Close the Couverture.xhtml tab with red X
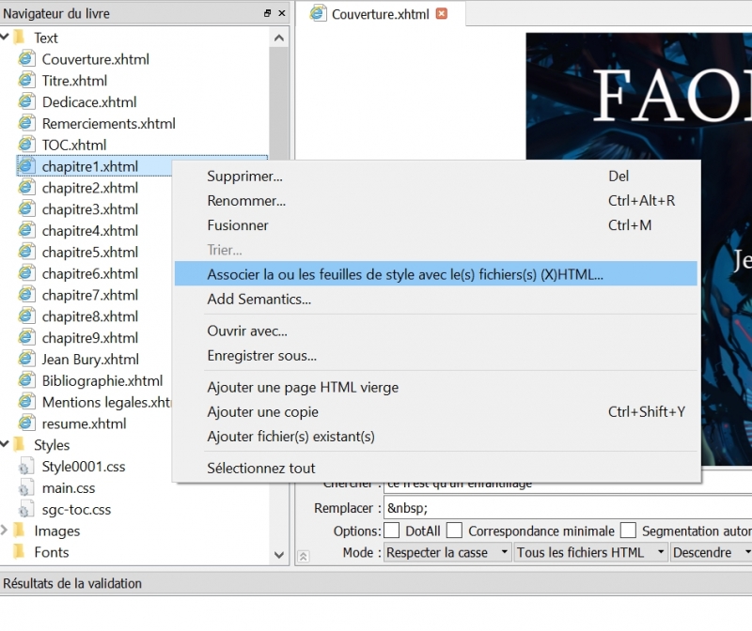Screen dimensions: 752x631 (x=442, y=13)
